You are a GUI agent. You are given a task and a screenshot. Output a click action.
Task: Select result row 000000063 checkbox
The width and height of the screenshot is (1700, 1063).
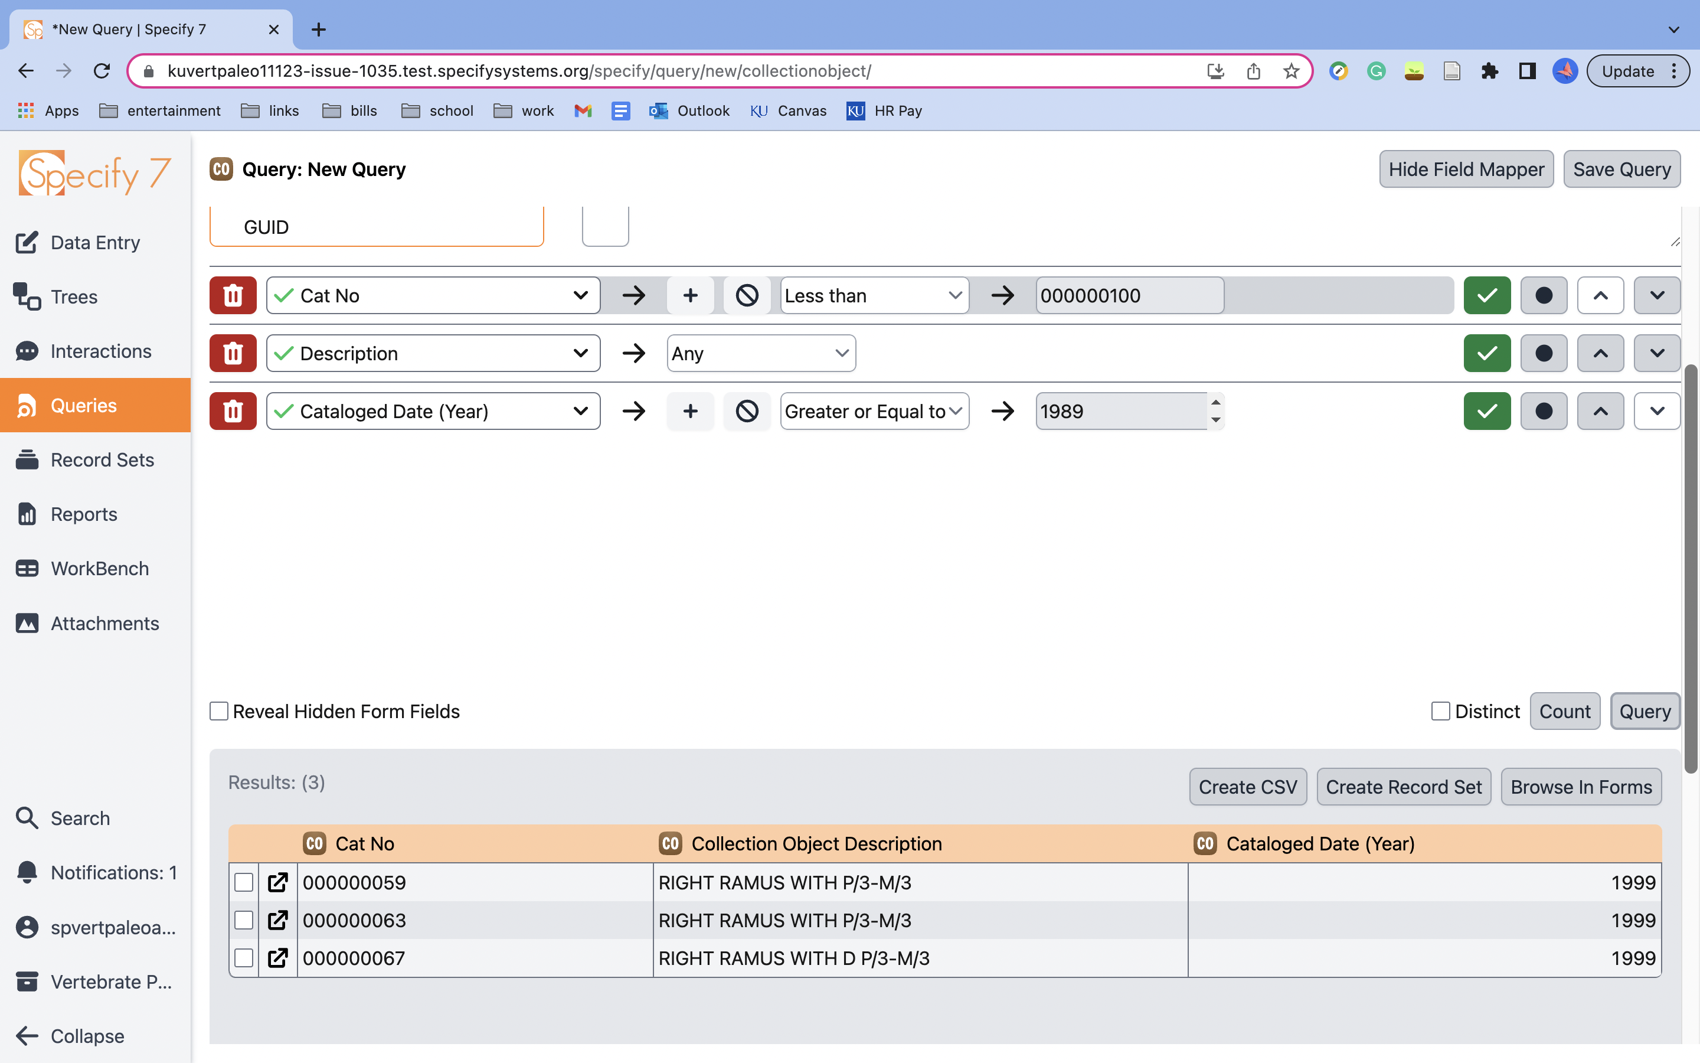click(244, 920)
